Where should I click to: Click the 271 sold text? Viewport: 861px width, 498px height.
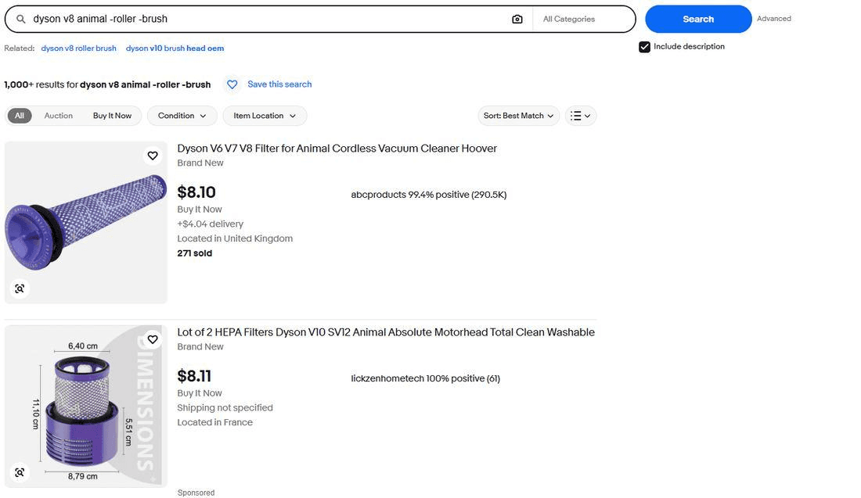[194, 253]
